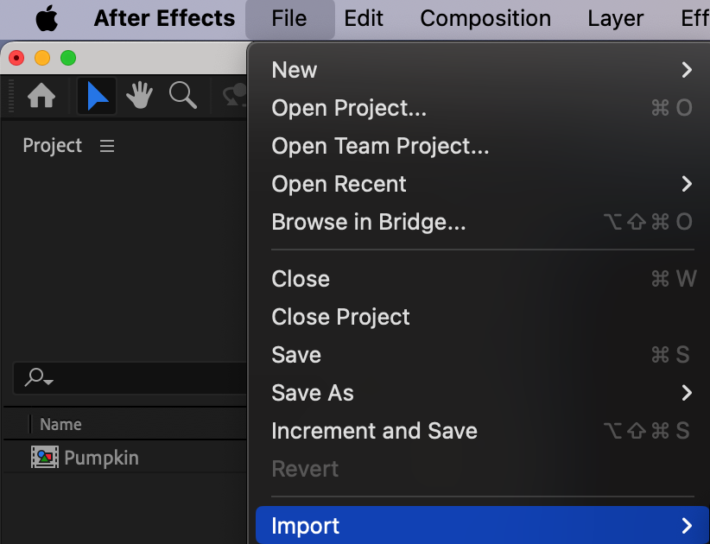Click the Pumpkin composition icon
The width and height of the screenshot is (710, 544).
point(44,458)
